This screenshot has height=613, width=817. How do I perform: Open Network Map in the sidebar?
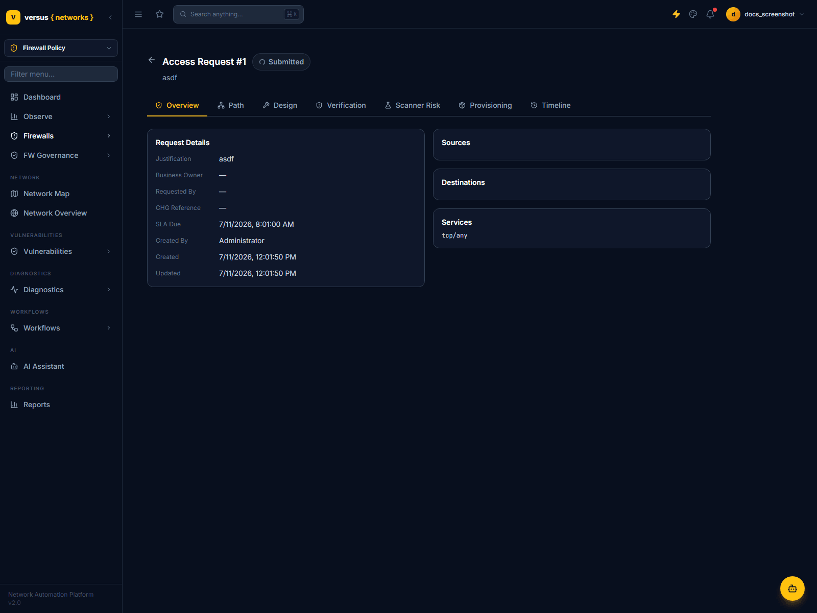click(61, 194)
